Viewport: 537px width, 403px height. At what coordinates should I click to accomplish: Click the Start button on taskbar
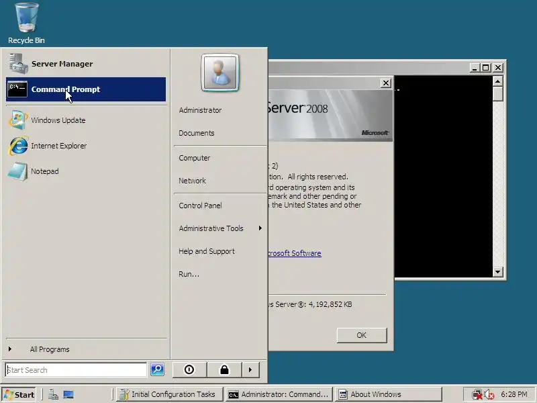19,394
